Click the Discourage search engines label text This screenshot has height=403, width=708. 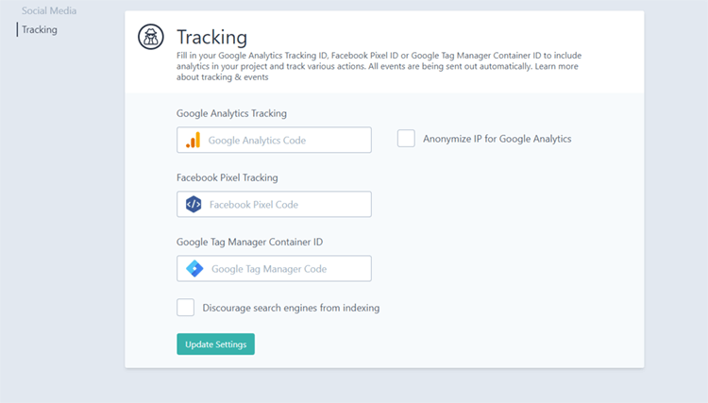pyautogui.click(x=291, y=308)
